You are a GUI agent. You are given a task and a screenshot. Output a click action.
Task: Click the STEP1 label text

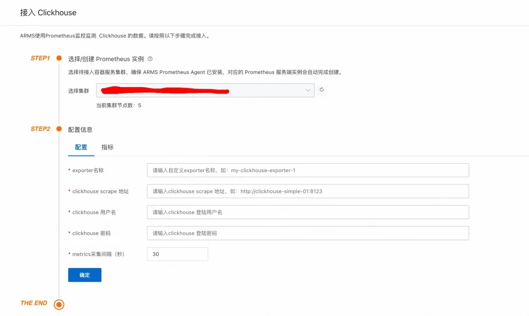point(40,58)
